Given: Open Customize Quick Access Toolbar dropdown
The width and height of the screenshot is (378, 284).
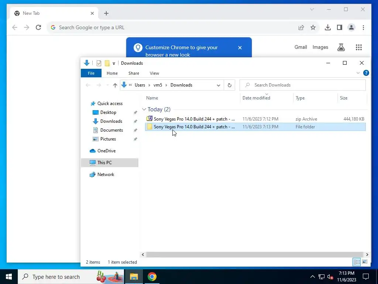Looking at the screenshot, I should point(114,64).
